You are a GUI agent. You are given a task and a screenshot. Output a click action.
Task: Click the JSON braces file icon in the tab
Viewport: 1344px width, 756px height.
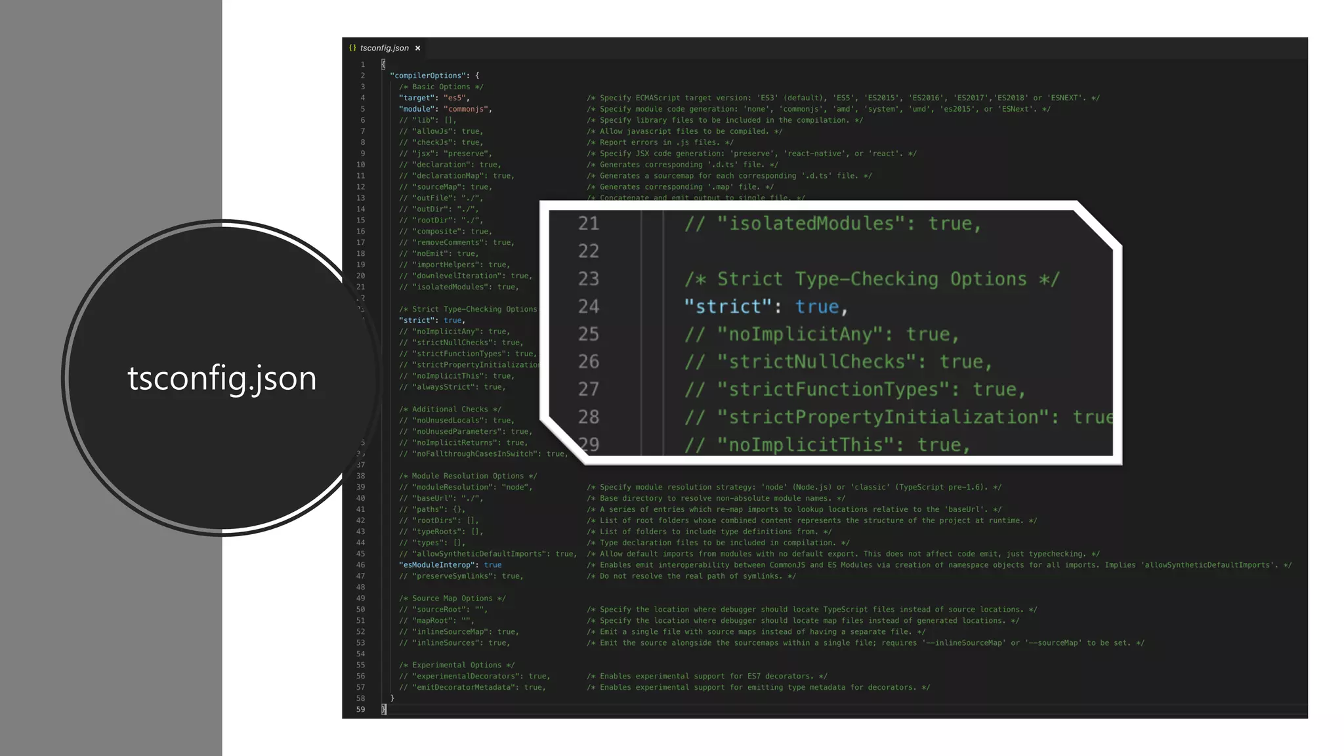(x=352, y=48)
